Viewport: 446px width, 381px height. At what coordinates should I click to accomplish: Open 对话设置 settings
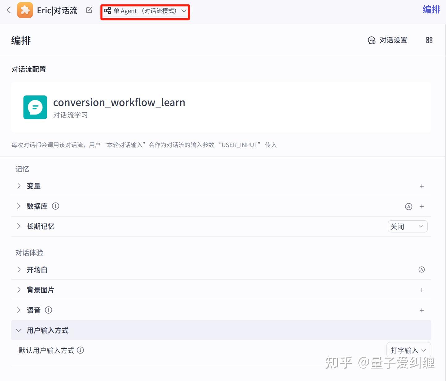pos(387,40)
